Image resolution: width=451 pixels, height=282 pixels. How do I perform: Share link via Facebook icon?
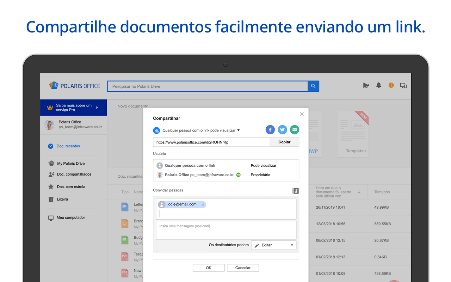[x=270, y=130]
